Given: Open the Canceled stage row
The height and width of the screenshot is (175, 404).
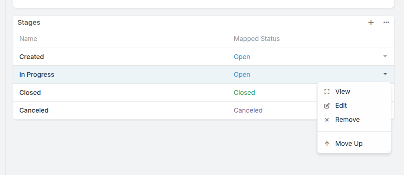Looking at the screenshot, I should point(165,110).
